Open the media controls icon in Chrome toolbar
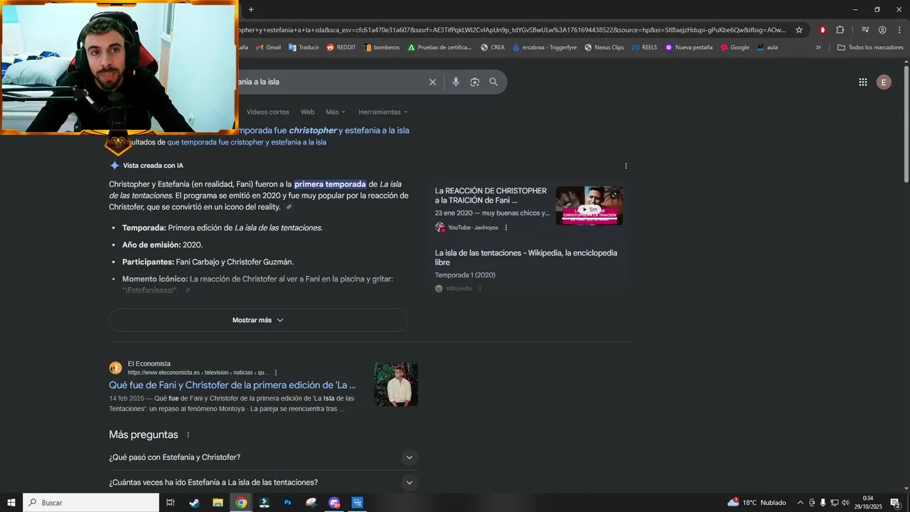The image size is (910, 512). [865, 30]
